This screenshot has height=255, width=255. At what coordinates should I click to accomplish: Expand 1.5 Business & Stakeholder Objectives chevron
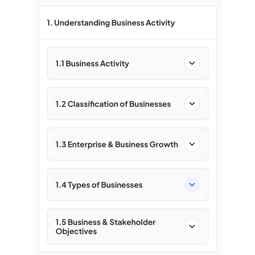coord(192,226)
